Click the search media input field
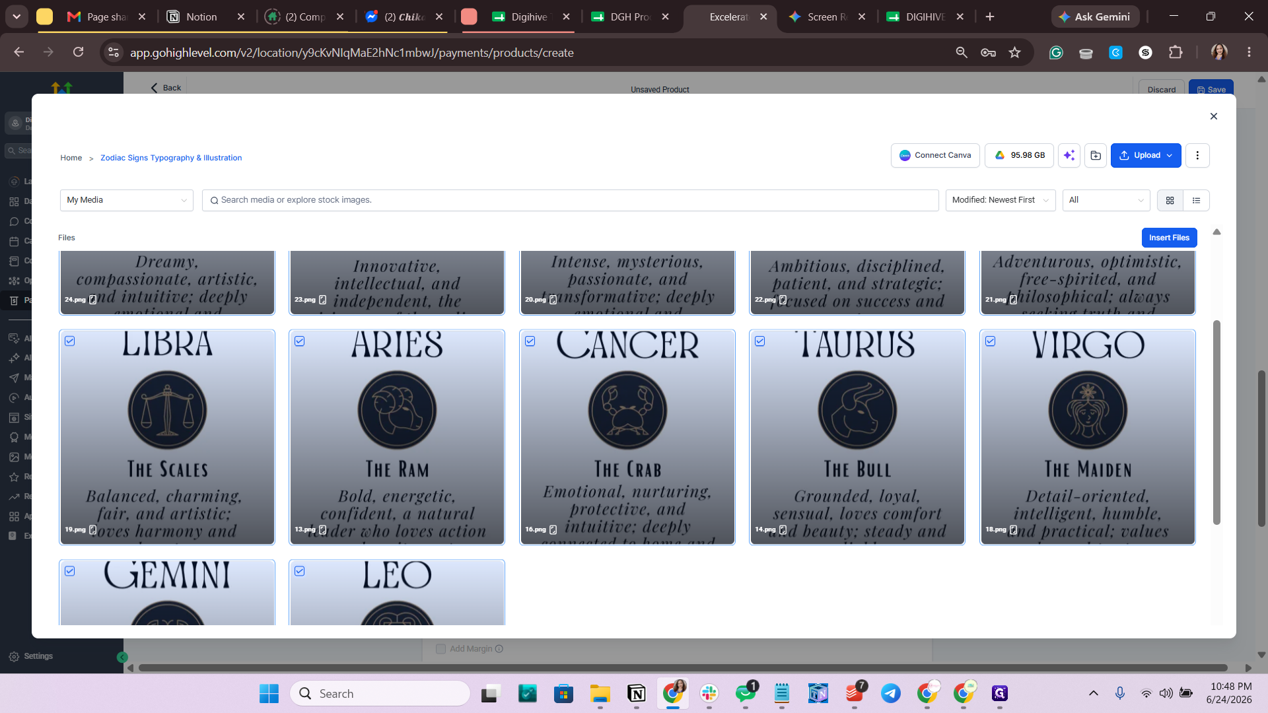This screenshot has width=1268, height=713. click(571, 201)
